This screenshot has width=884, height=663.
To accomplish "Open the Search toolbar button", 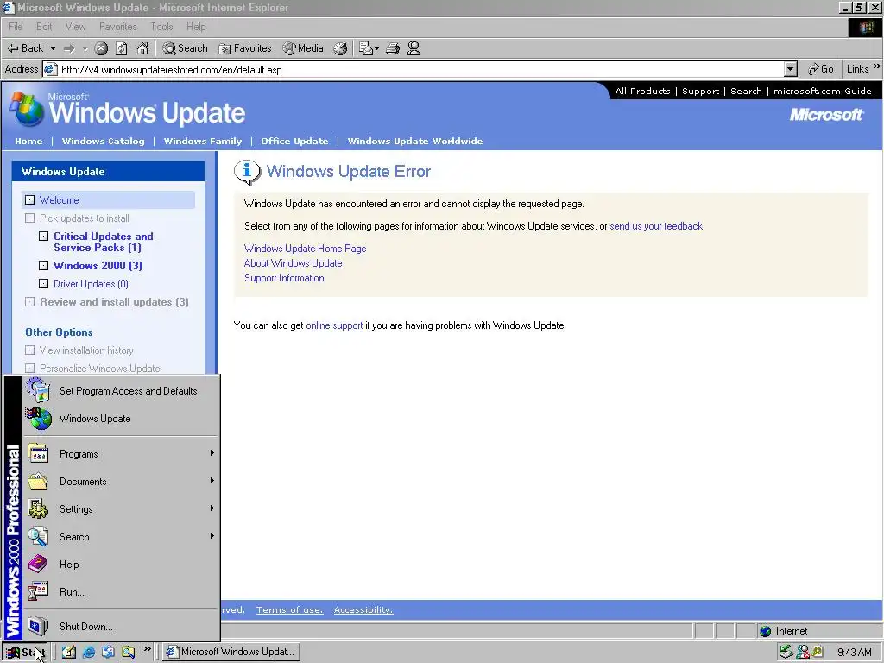I will 185,48.
